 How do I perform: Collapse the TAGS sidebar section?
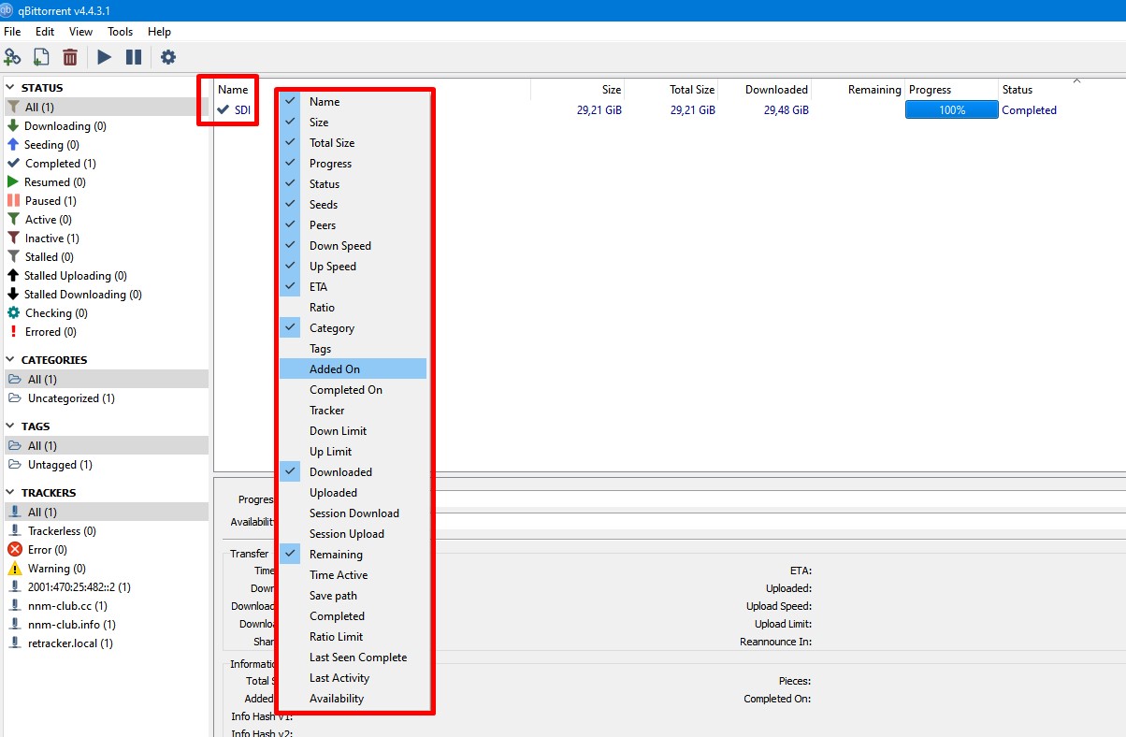click(x=11, y=426)
